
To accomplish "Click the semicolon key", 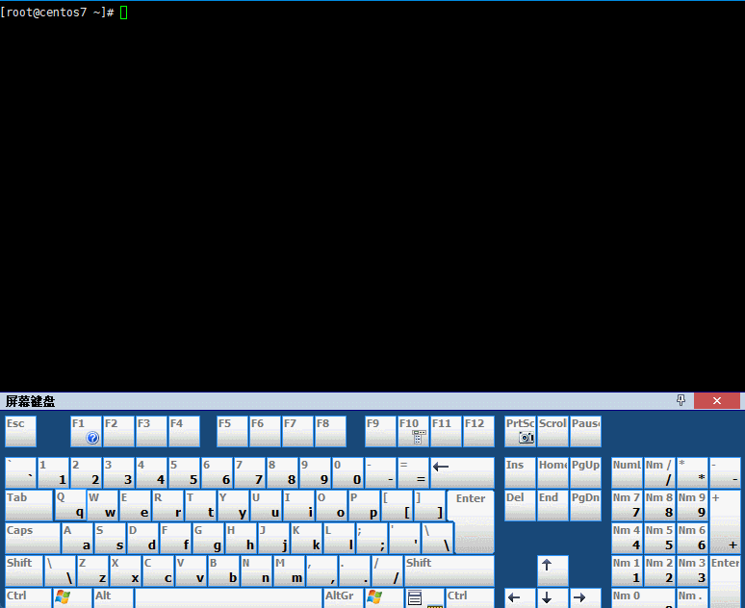I will click(x=372, y=538).
